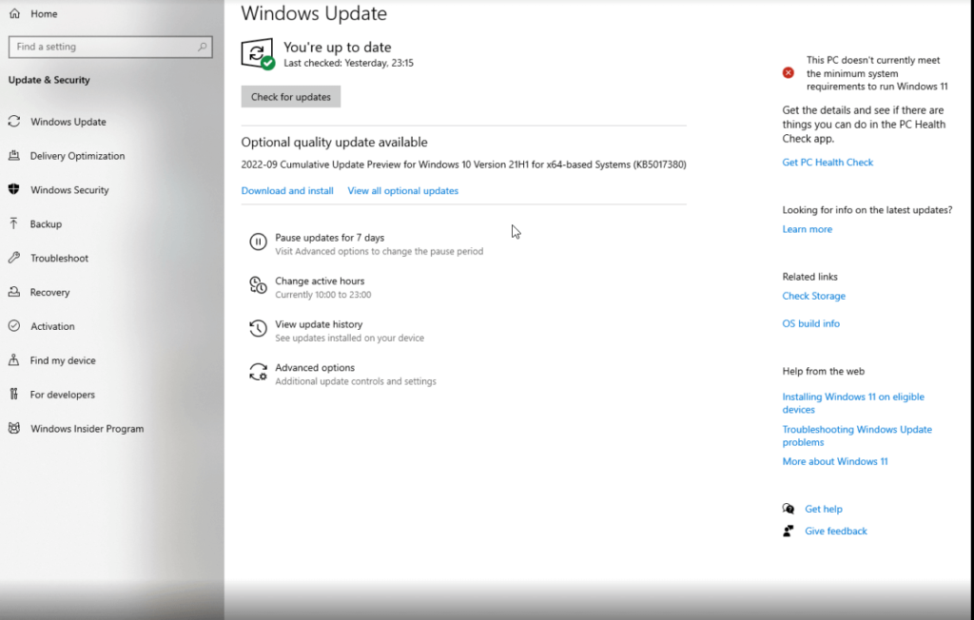Click the Update & Security section heading

49,80
